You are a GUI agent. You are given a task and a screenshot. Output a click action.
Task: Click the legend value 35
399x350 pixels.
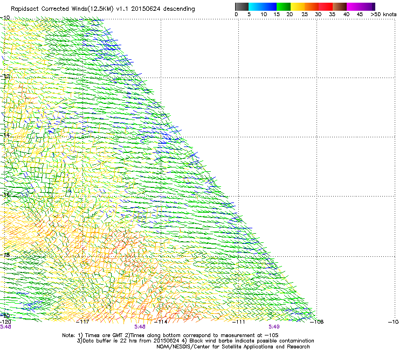332,15
